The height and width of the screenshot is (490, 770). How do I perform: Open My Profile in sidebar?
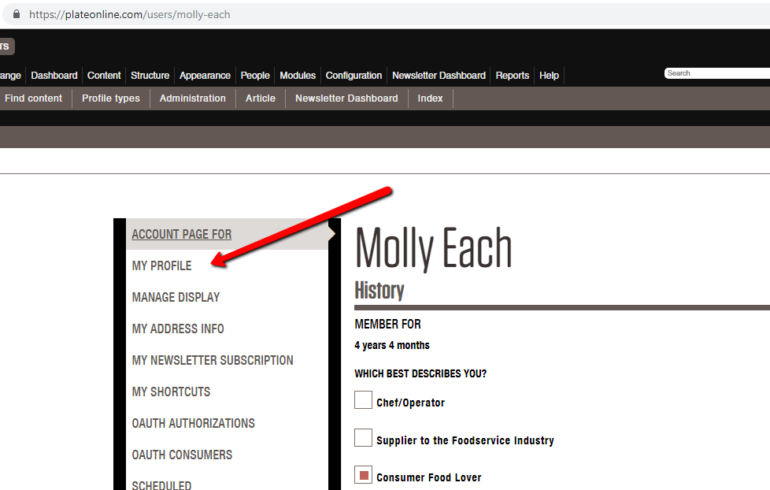tap(161, 266)
